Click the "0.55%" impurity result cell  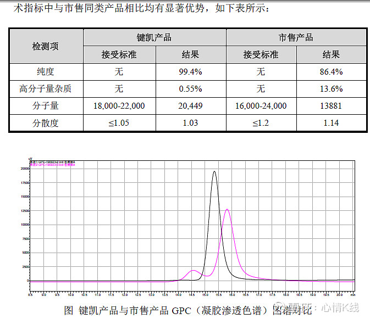click(x=191, y=89)
